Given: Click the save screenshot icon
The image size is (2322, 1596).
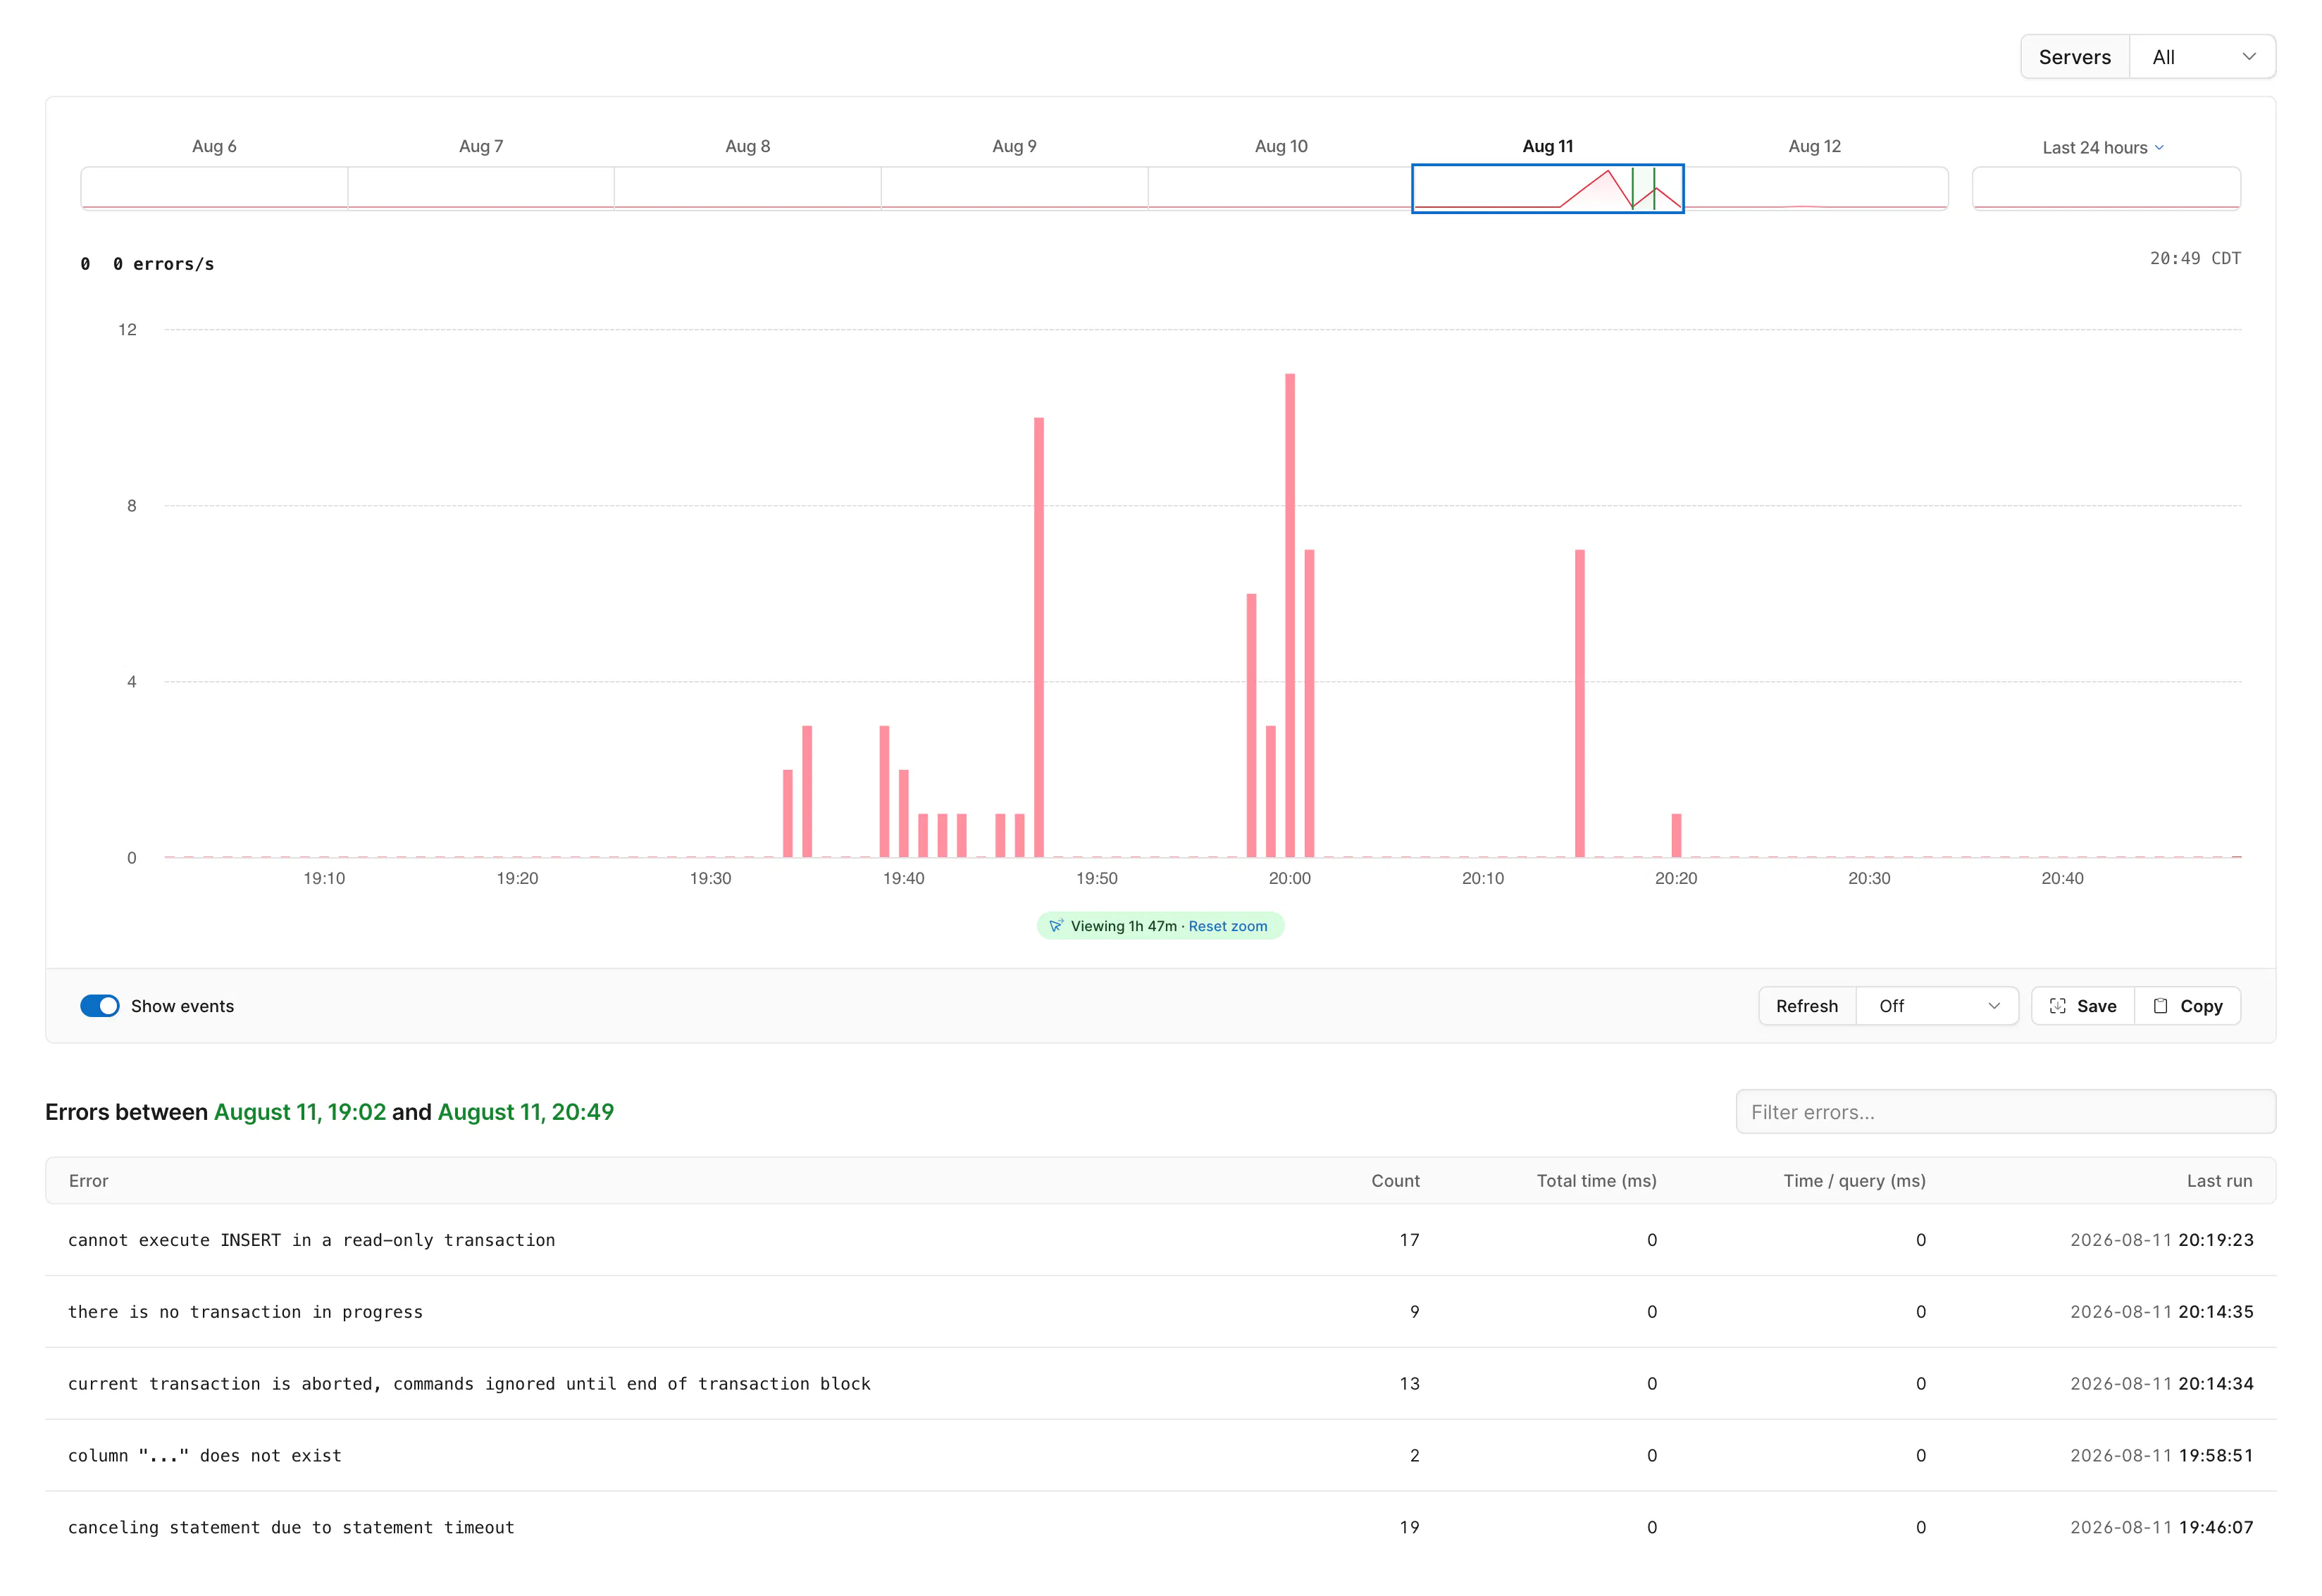Looking at the screenshot, I should (2057, 1006).
